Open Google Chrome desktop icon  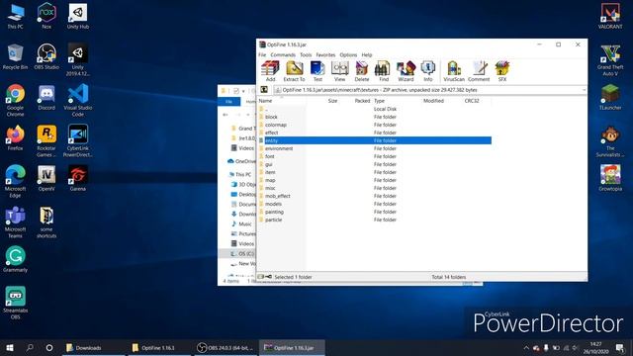(x=16, y=100)
